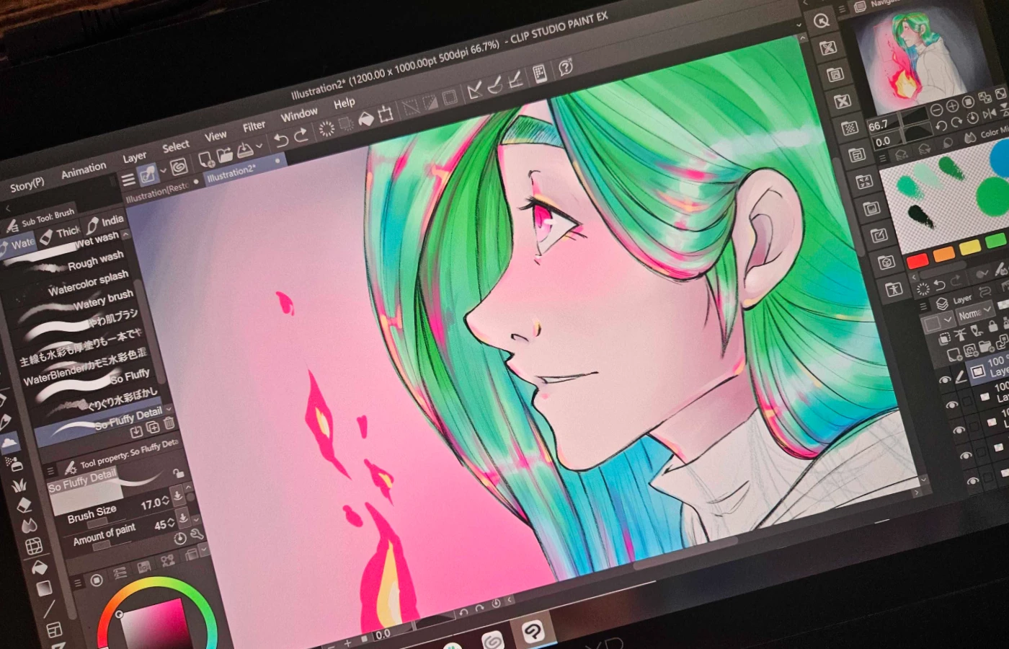Select the Airbrush spray tool
The image size is (1009, 649).
pos(14,464)
